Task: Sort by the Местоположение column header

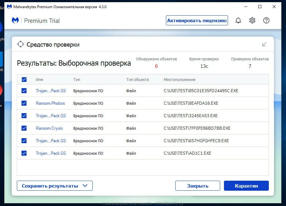Action: tap(179, 79)
